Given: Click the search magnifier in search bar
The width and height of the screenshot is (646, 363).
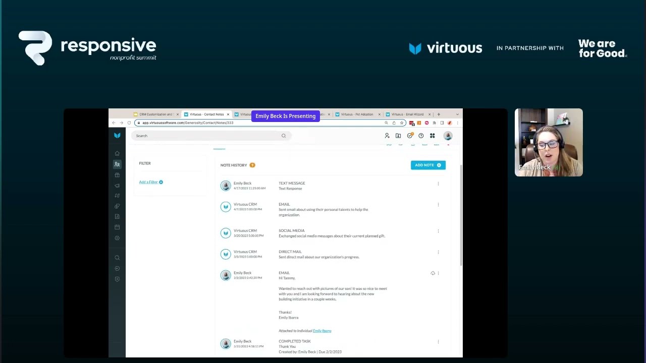Looking at the screenshot, I should [x=284, y=136].
